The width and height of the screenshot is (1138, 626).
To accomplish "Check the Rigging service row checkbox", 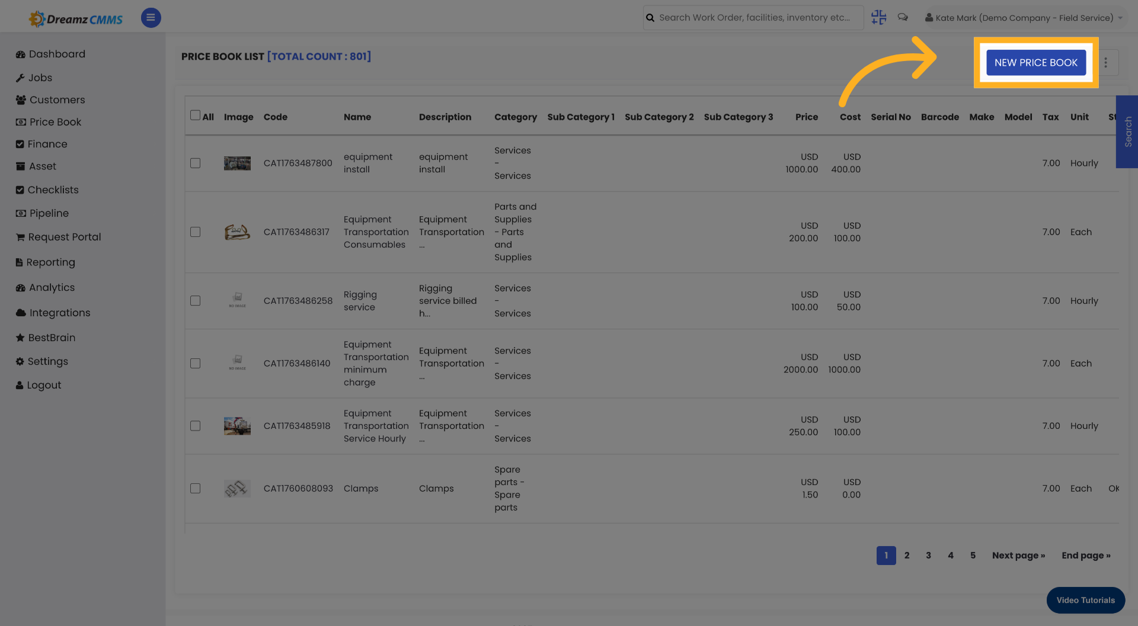I will [195, 300].
